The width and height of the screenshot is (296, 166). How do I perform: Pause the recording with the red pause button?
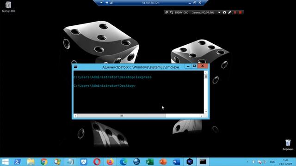(235, 12)
